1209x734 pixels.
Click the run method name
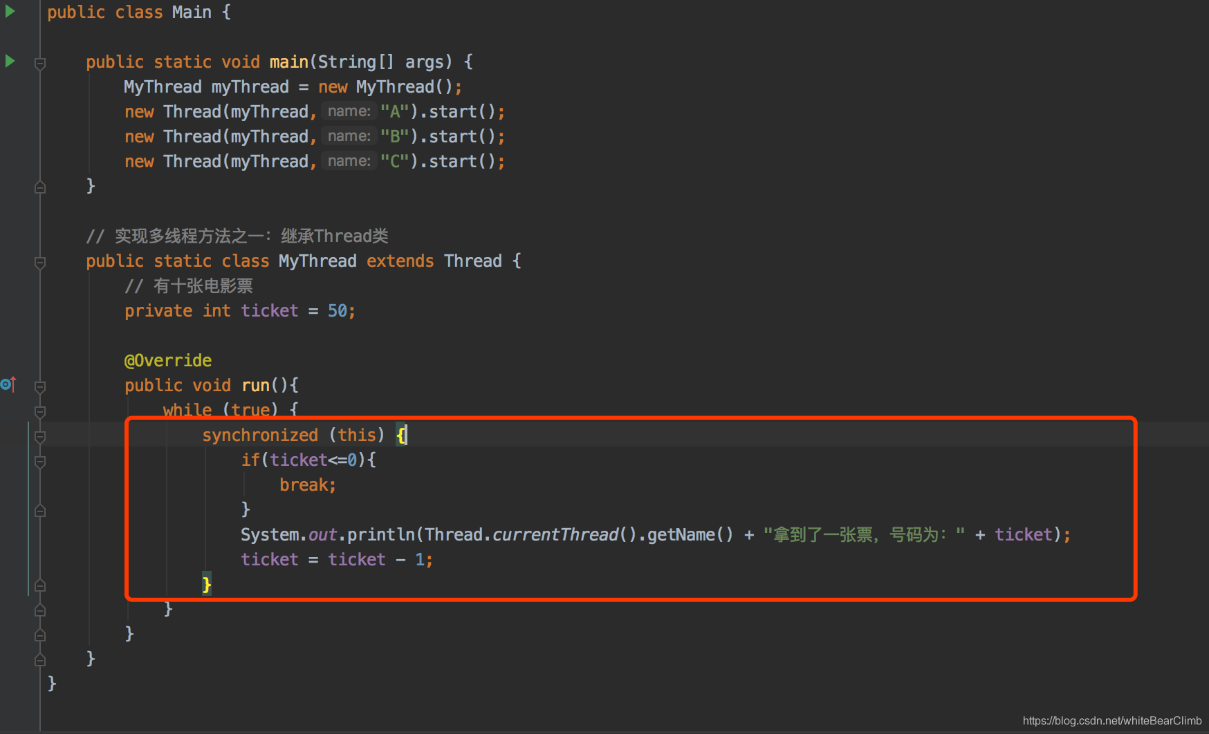pos(255,386)
